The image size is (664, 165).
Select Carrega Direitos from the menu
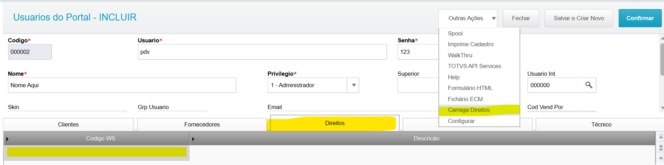(469, 110)
